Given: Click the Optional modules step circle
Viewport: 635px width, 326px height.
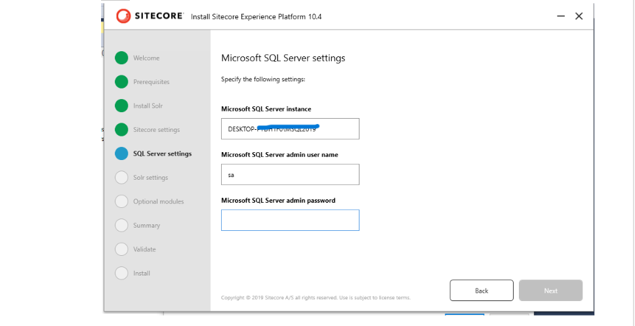Looking at the screenshot, I should click(x=121, y=201).
